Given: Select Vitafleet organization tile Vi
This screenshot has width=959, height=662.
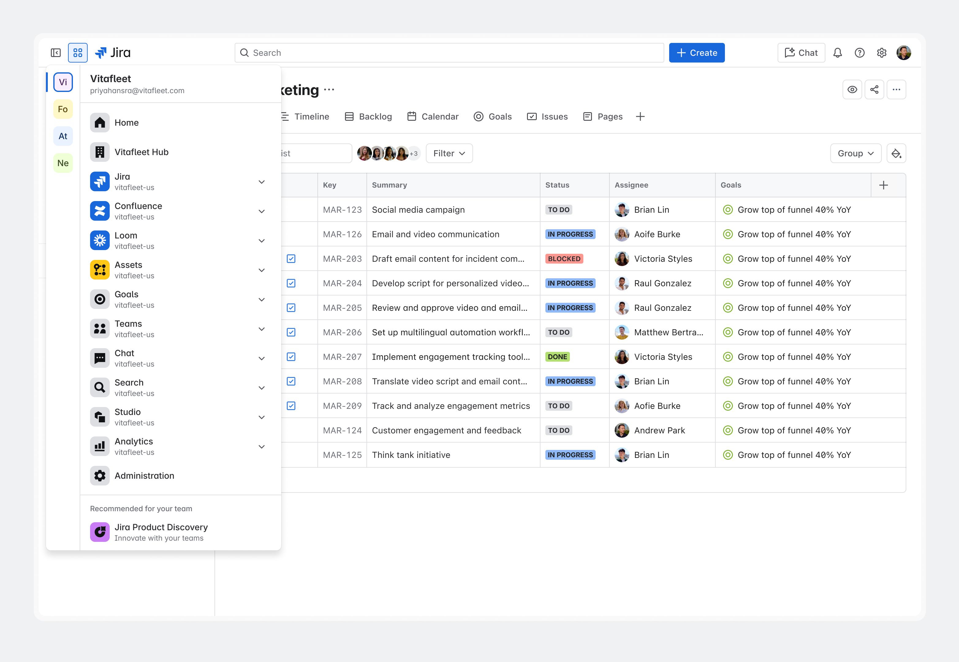Looking at the screenshot, I should (63, 82).
